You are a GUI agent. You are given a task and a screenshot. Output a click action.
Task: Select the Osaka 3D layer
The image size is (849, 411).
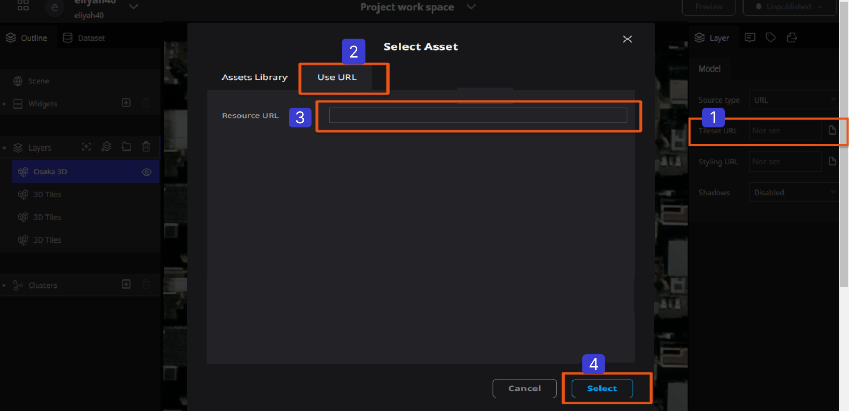86,172
